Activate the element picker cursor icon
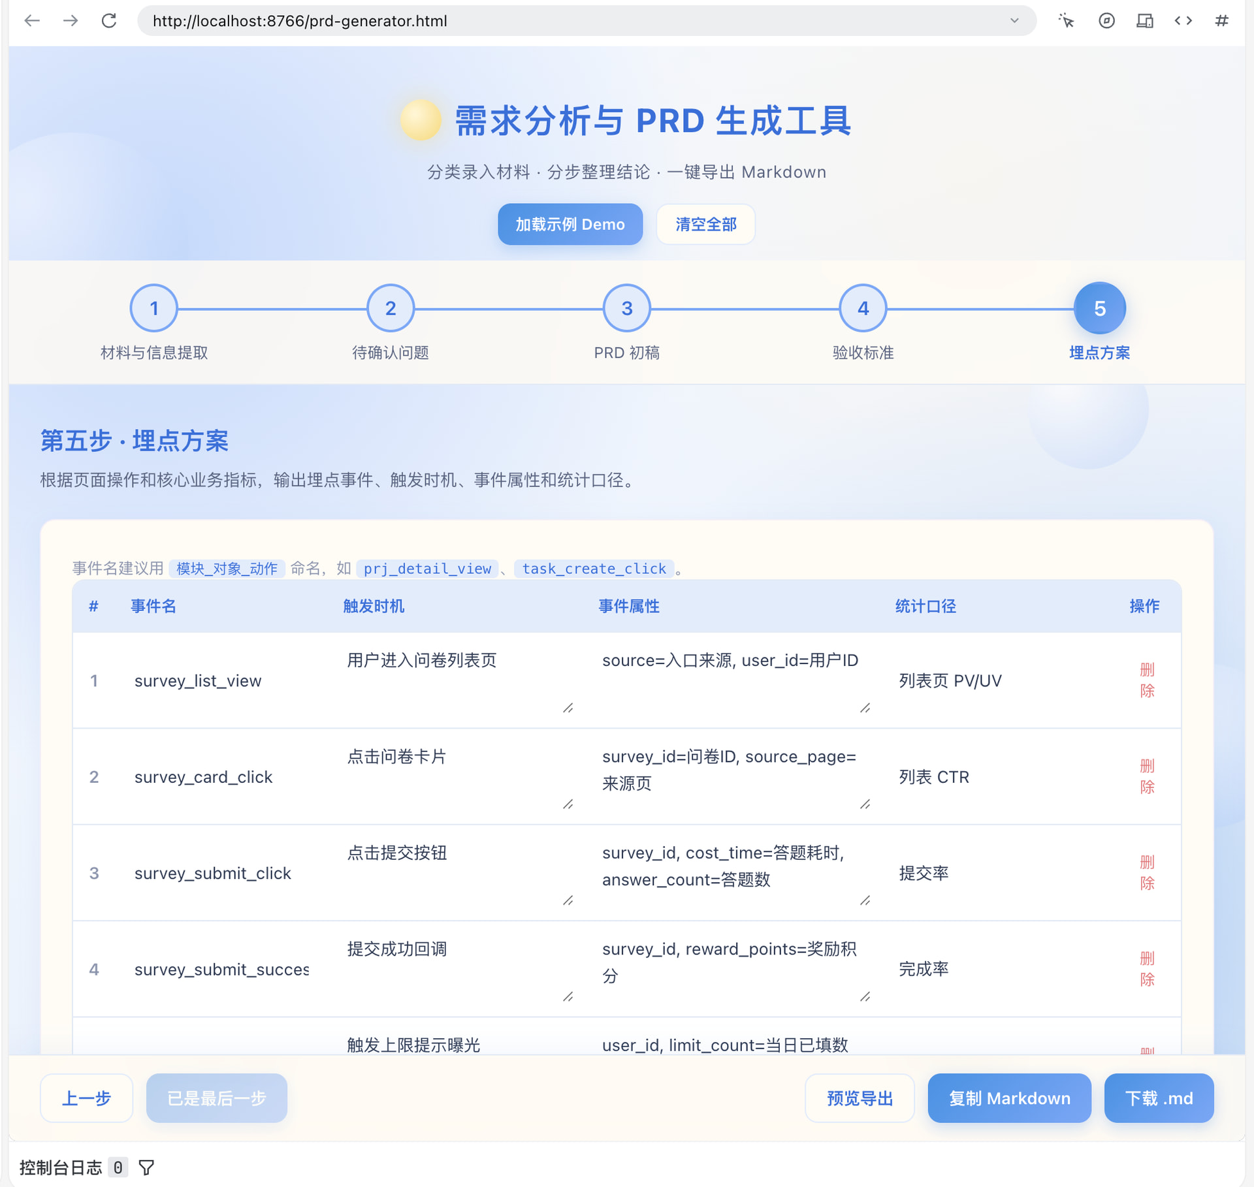The width and height of the screenshot is (1254, 1187). coord(1067,21)
